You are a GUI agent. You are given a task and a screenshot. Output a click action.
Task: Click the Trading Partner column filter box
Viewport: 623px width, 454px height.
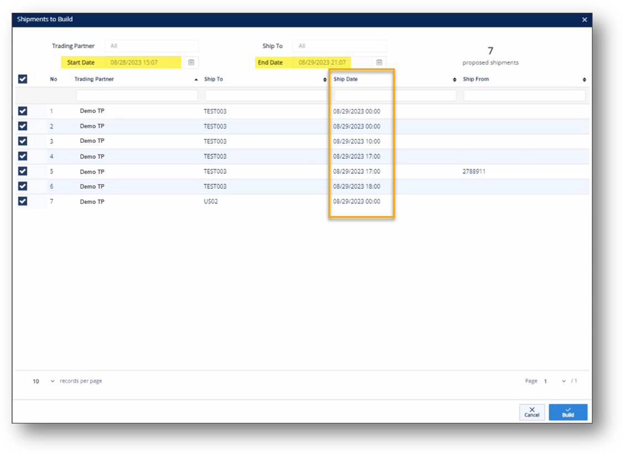(x=137, y=96)
